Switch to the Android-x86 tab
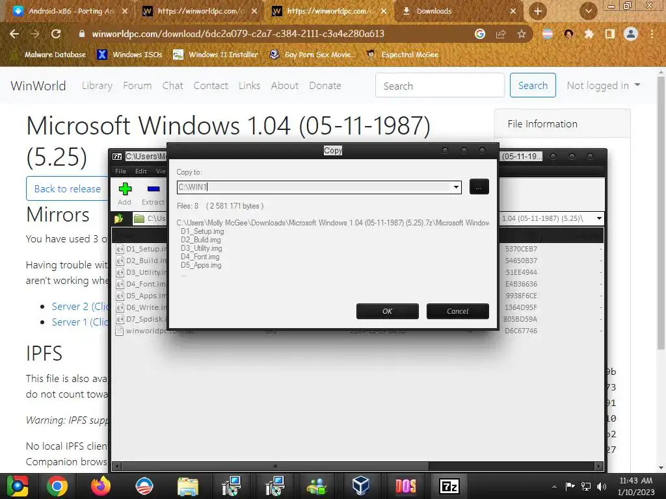Viewport: 666px width, 499px height. [72, 12]
